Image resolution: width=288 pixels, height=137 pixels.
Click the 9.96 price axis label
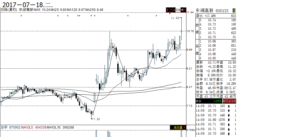tap(189, 50)
